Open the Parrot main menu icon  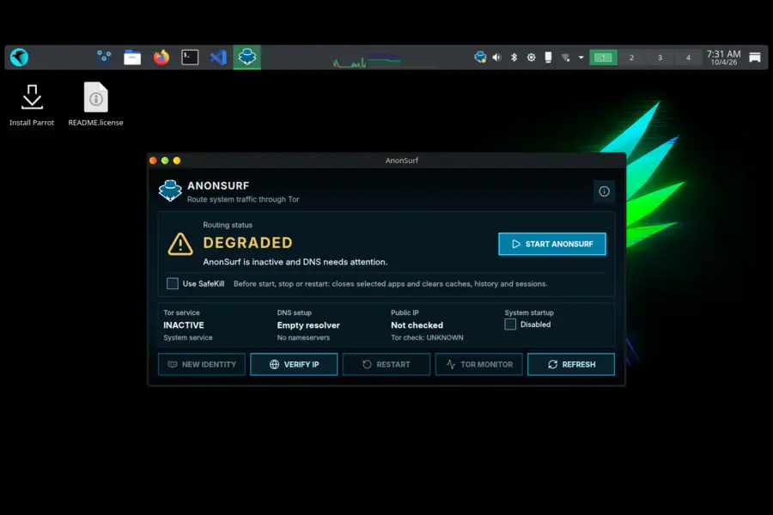(x=19, y=58)
